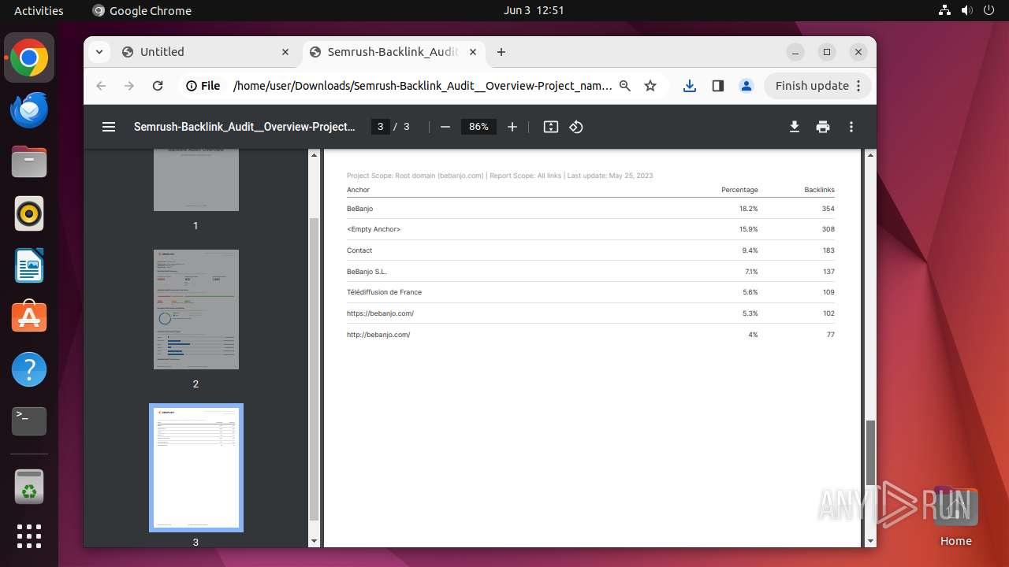Click the file path in address bar
The height and width of the screenshot is (567, 1009).
pos(423,86)
